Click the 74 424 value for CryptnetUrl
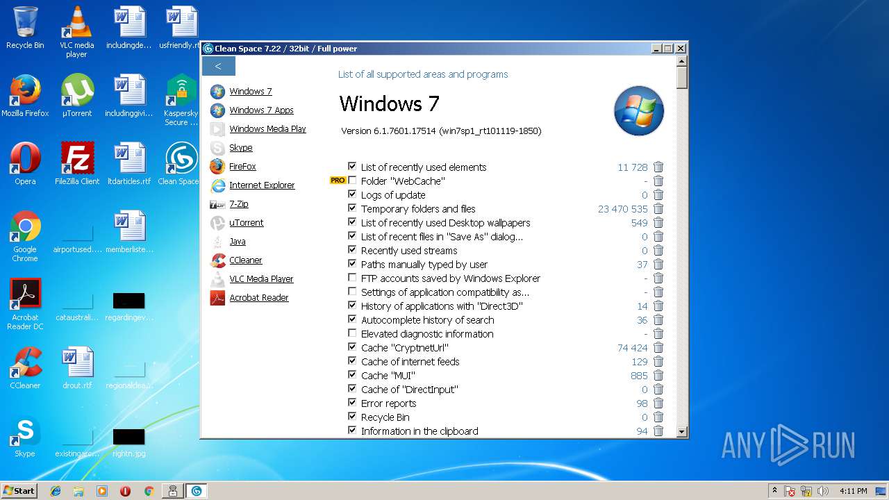Image resolution: width=889 pixels, height=500 pixels. coord(632,347)
